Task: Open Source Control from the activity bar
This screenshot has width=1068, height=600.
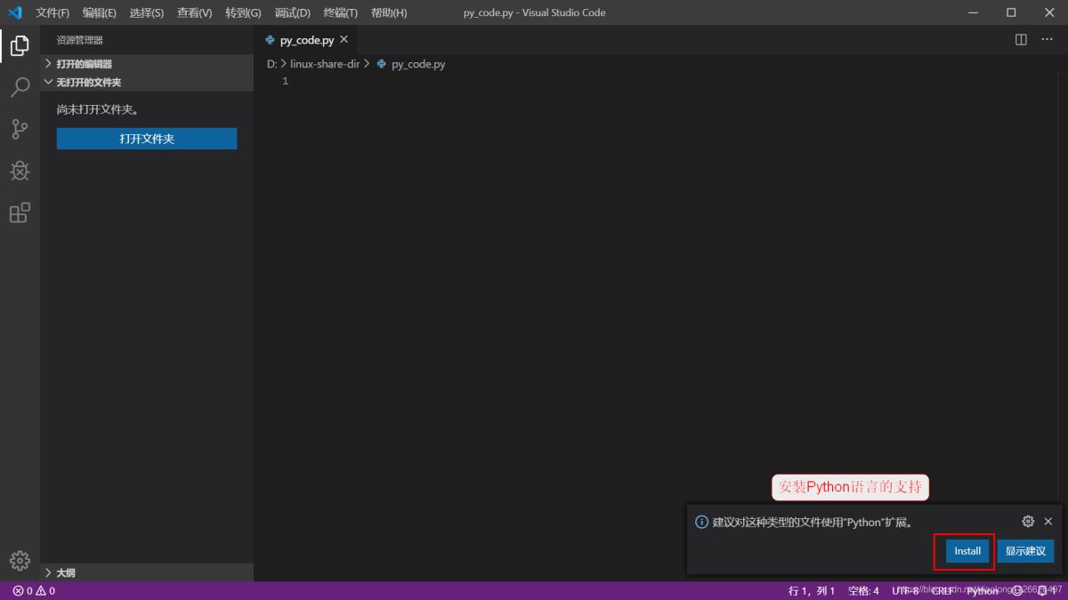Action: click(19, 129)
